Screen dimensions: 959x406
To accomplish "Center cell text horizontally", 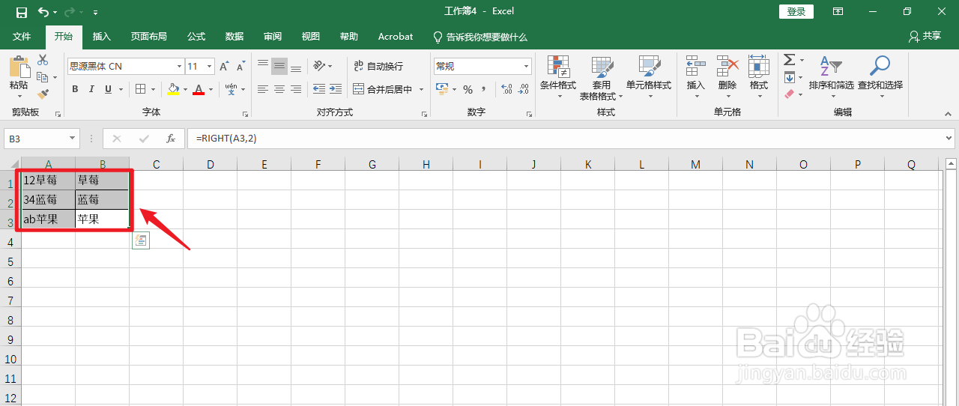I will tap(279, 89).
